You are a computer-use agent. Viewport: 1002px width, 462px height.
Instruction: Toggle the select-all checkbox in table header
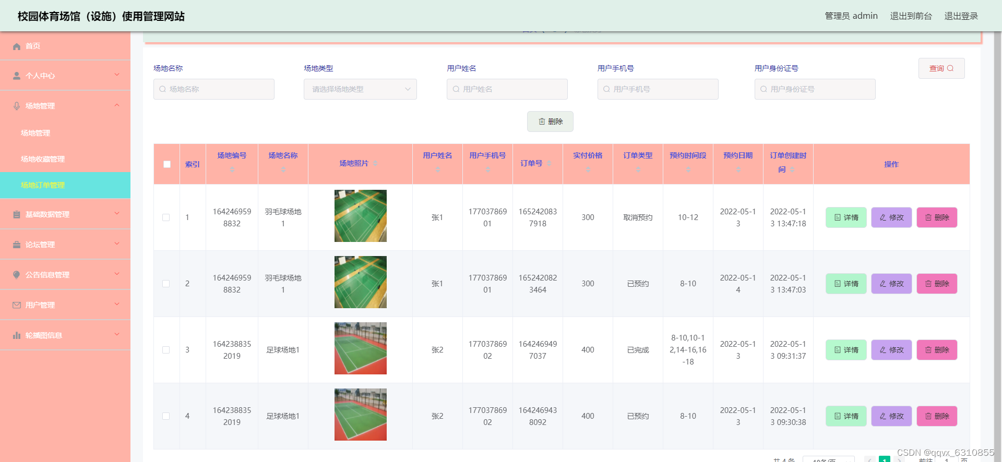(167, 164)
